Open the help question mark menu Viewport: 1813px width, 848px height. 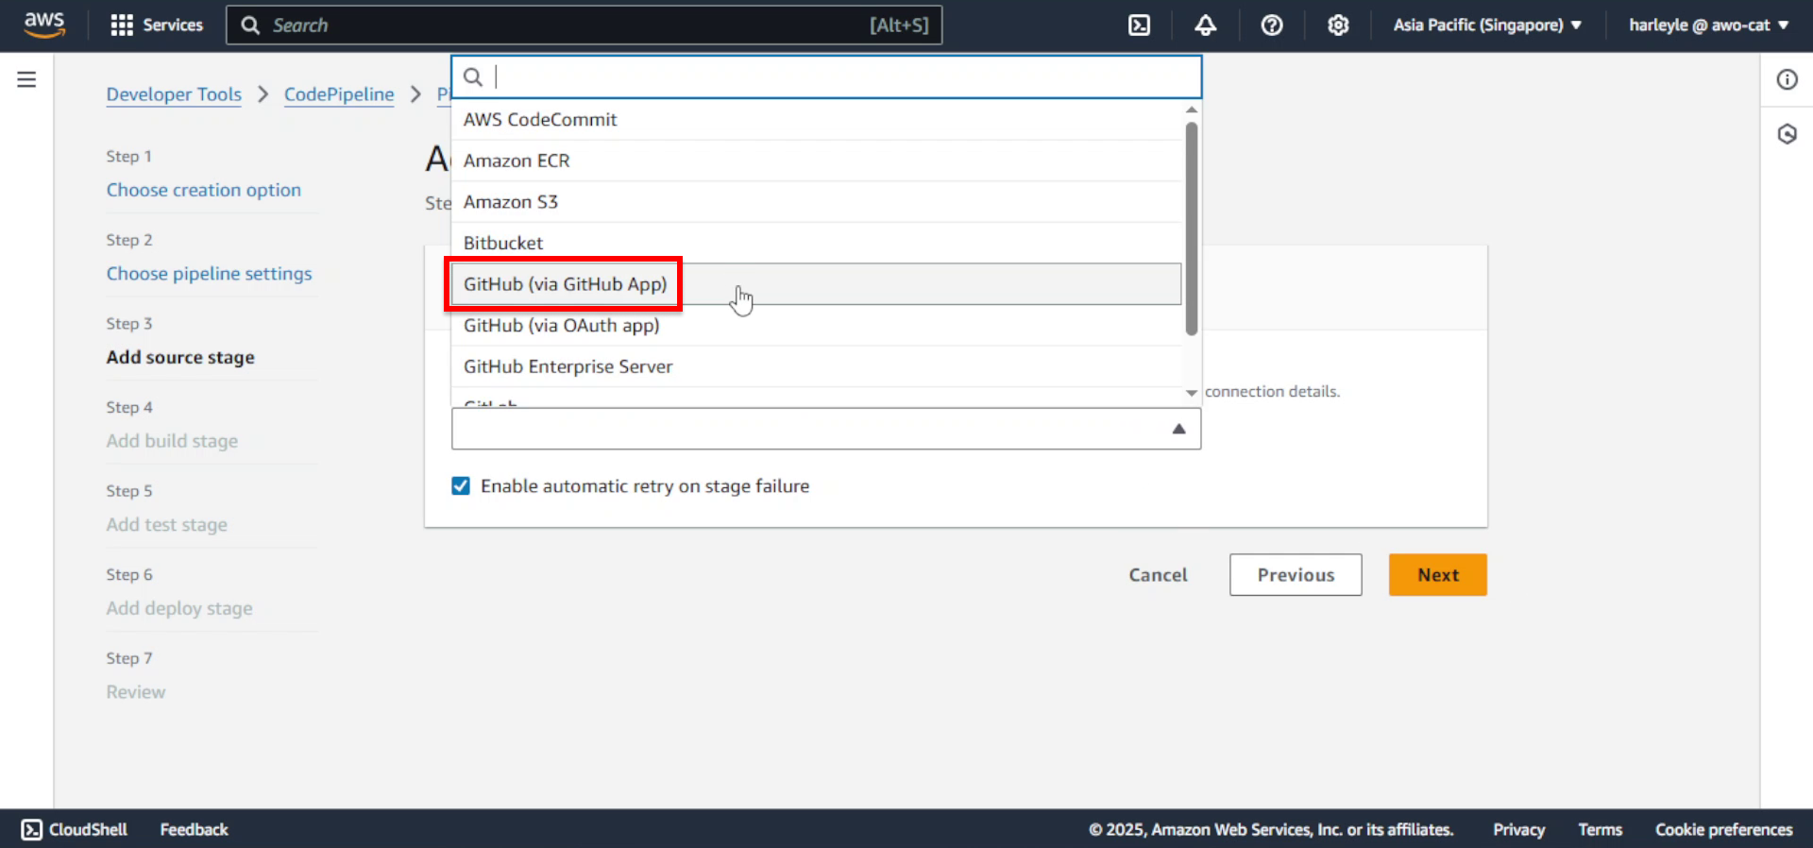1272,25
